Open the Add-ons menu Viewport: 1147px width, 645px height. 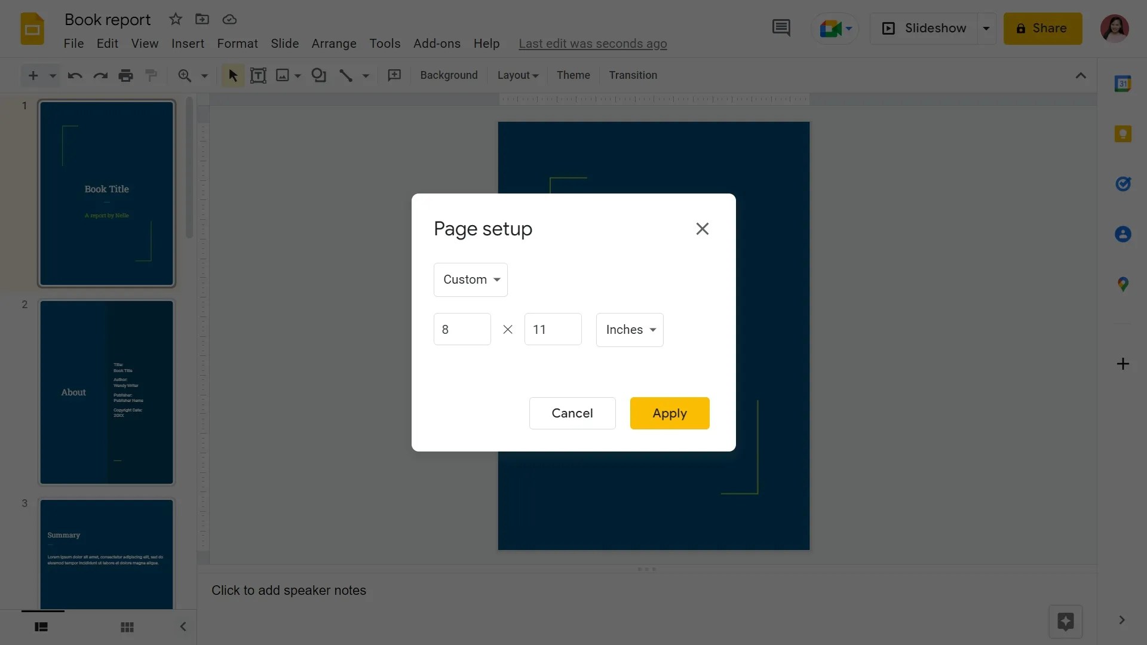[437, 43]
